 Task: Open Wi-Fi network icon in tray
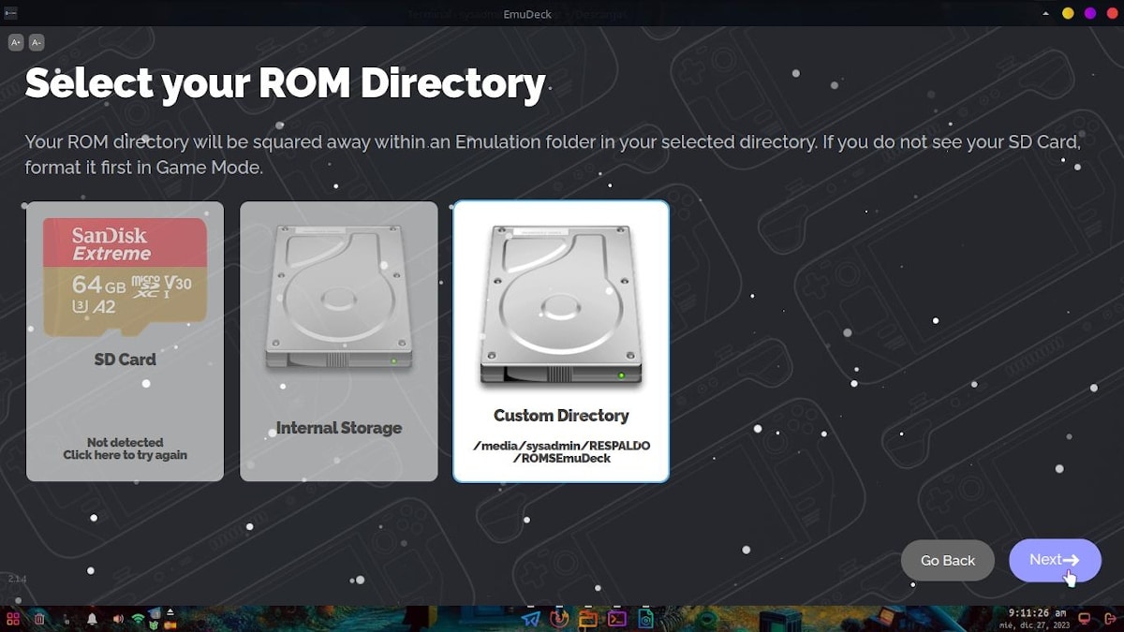pyautogui.click(x=138, y=619)
